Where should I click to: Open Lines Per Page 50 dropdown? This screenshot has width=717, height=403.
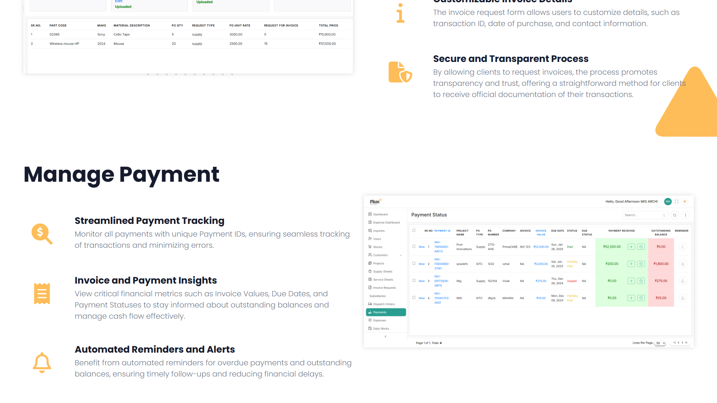point(660,343)
